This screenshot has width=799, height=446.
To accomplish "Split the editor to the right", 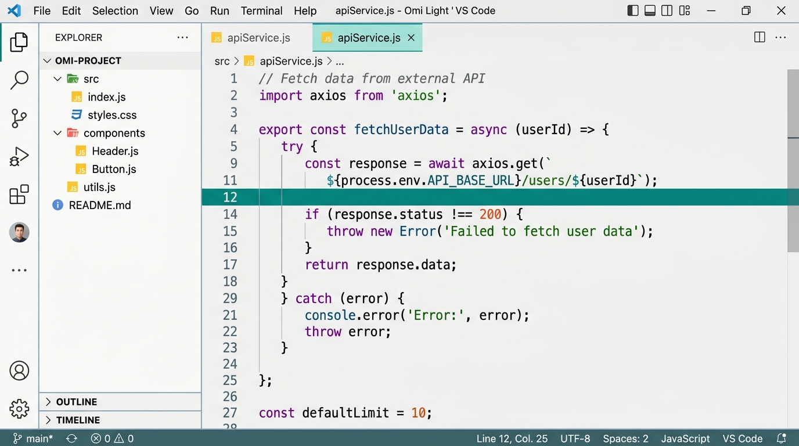I will (759, 38).
